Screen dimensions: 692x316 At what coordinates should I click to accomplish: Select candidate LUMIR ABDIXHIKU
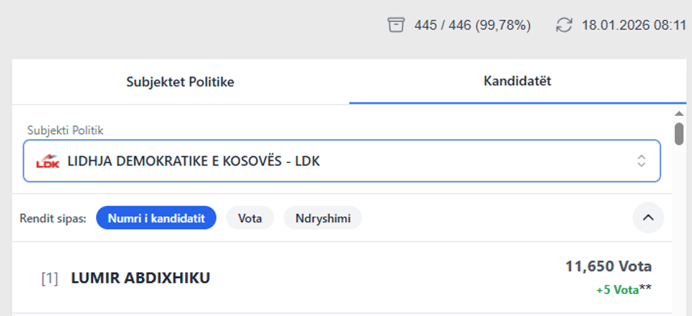[x=141, y=278]
